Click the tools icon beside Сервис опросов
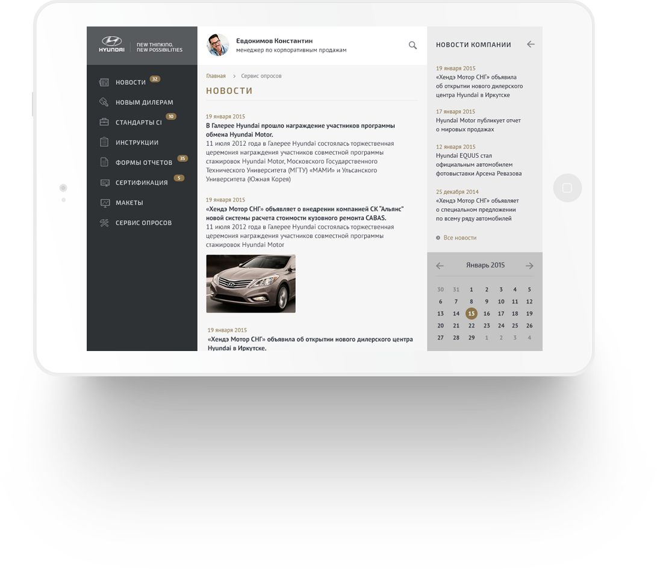The image size is (657, 569). [x=104, y=223]
